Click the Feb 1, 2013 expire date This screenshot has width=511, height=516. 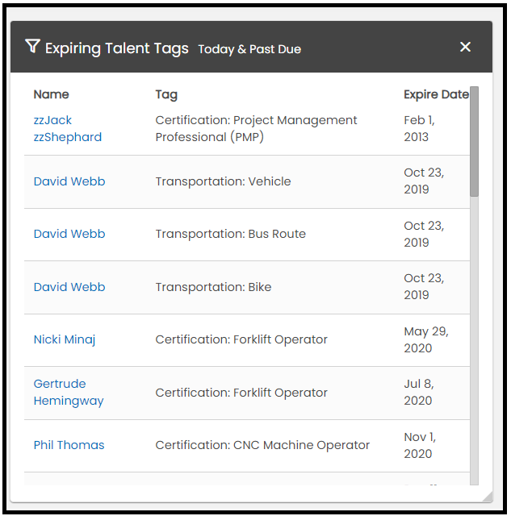pos(419,129)
